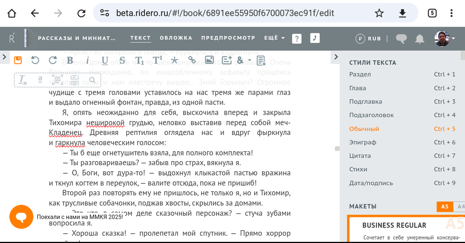
Task: Open the chat messages bubble icon
Action: (x=401, y=38)
